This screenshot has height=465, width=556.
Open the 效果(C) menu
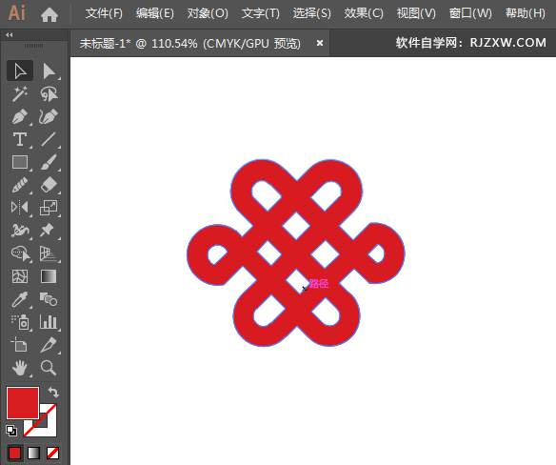click(364, 14)
